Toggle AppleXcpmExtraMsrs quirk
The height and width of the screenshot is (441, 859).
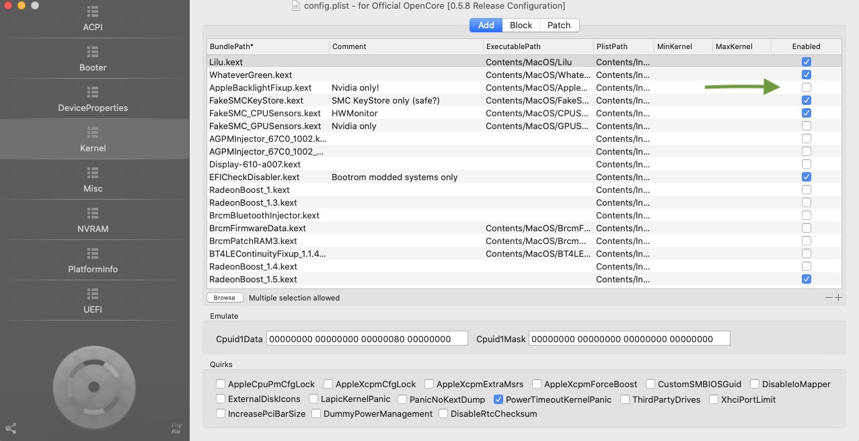pyautogui.click(x=429, y=385)
